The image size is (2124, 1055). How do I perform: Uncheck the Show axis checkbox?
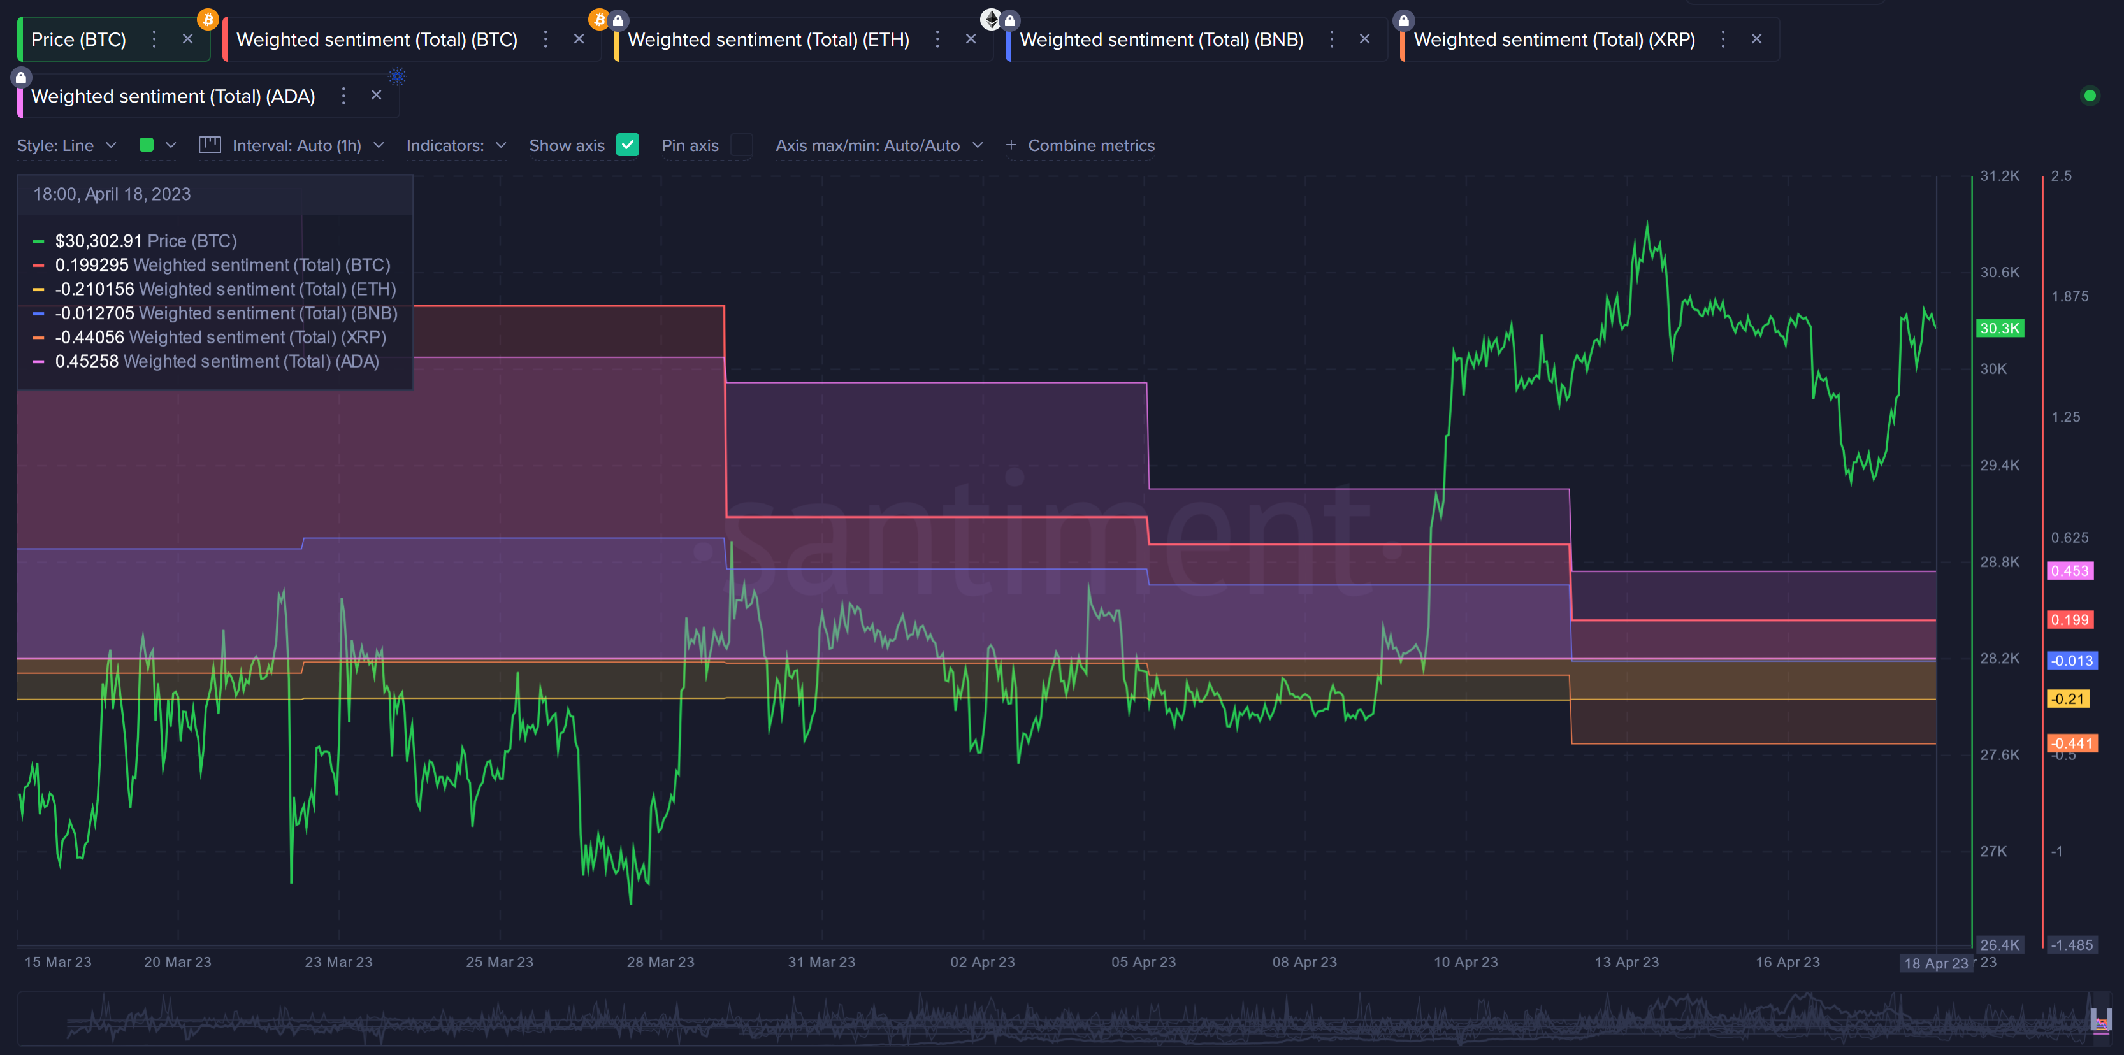click(628, 145)
